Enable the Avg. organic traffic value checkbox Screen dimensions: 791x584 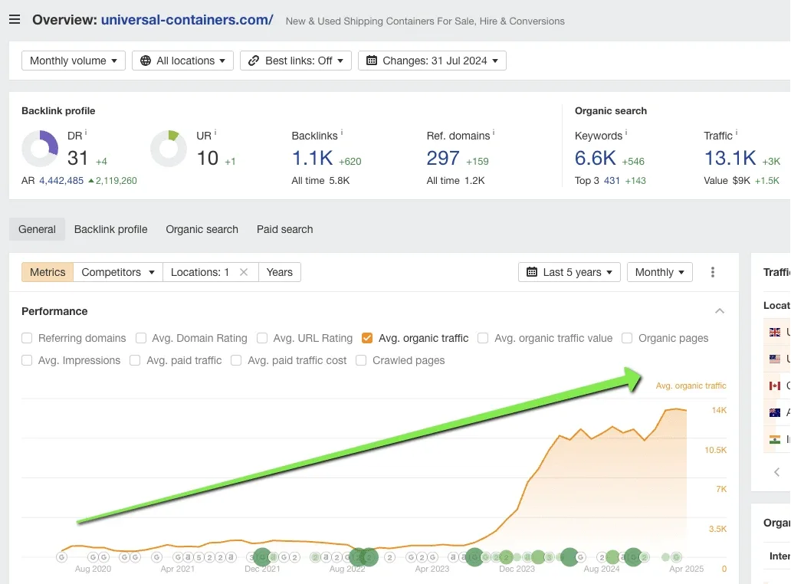[483, 338]
